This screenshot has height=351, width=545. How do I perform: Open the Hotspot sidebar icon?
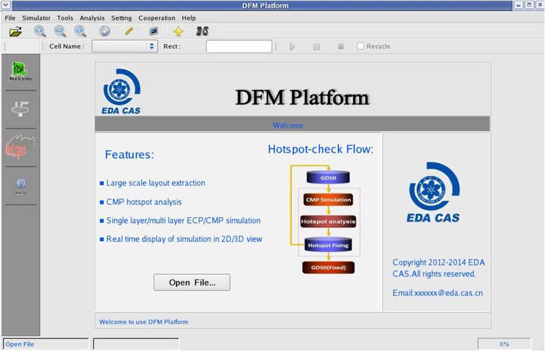click(21, 147)
